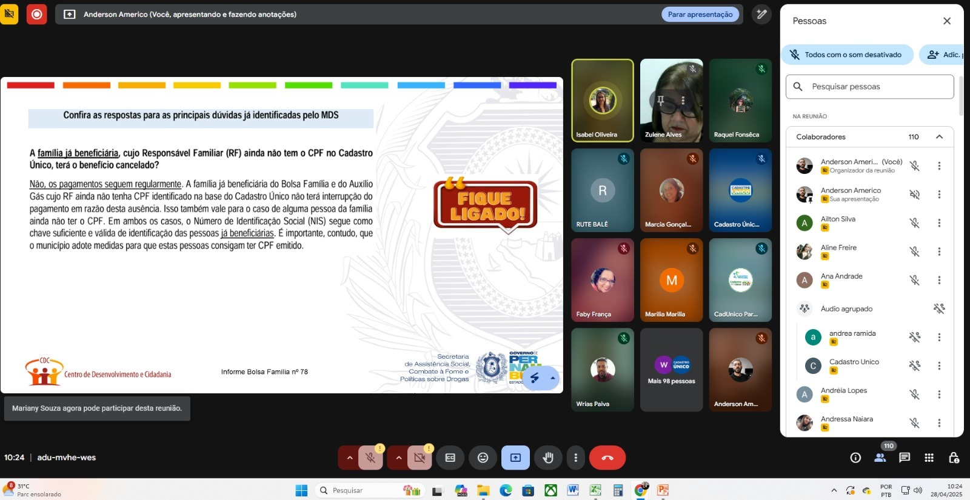Collapse the Colaboradores list
This screenshot has width=970, height=500.
click(939, 137)
